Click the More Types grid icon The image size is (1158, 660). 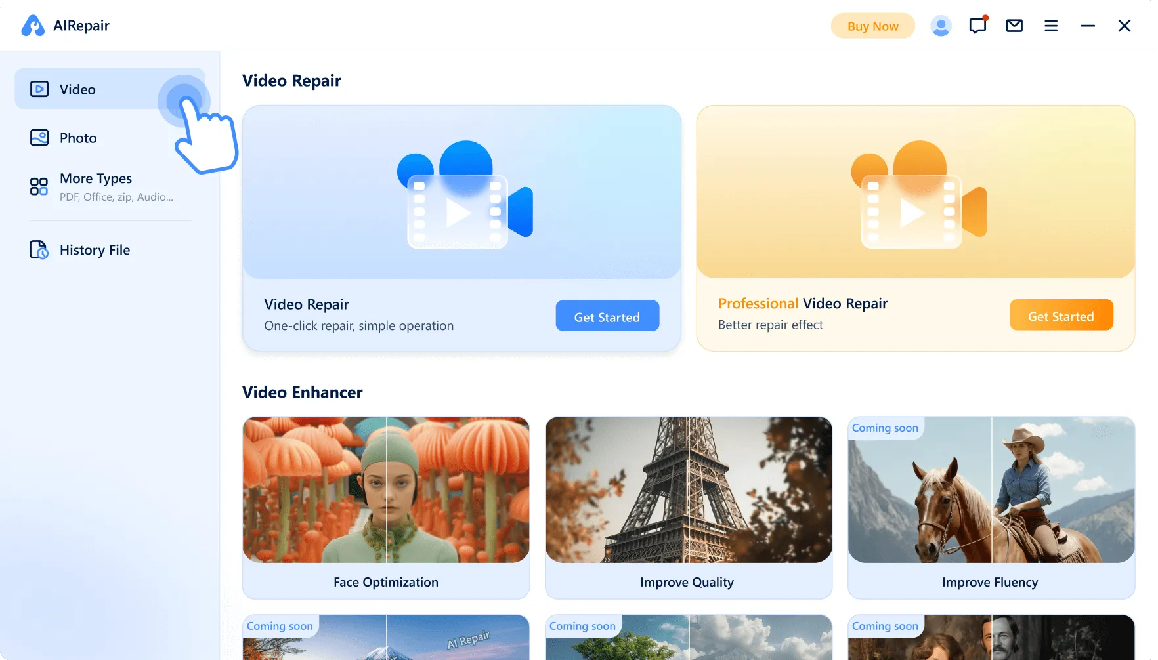tap(39, 186)
